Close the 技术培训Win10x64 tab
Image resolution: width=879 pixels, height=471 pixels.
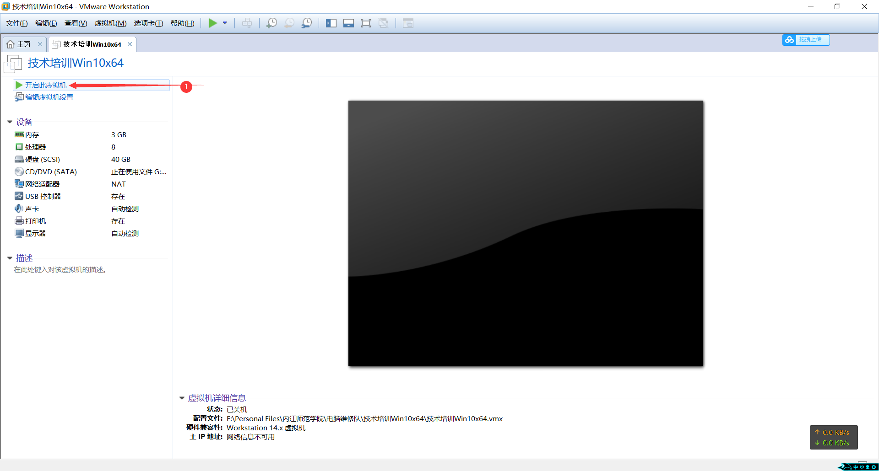[130, 44]
